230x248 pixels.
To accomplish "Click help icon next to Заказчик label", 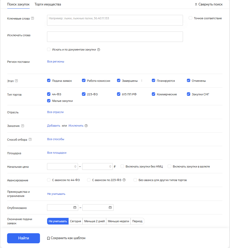I will tap(23, 126).
